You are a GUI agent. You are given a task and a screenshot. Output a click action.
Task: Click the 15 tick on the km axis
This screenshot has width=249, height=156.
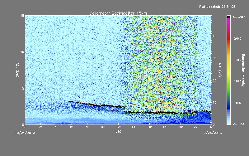(22, 16)
